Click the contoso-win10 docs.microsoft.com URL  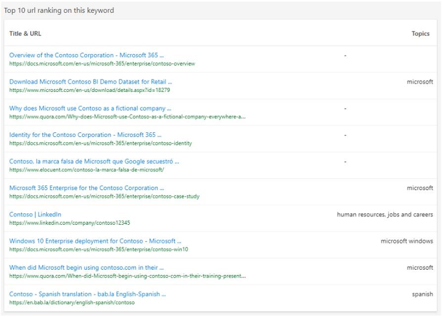(x=99, y=249)
